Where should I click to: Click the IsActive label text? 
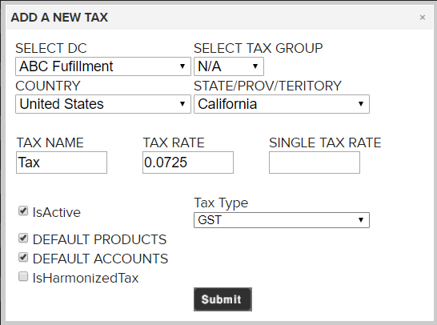[x=57, y=212]
